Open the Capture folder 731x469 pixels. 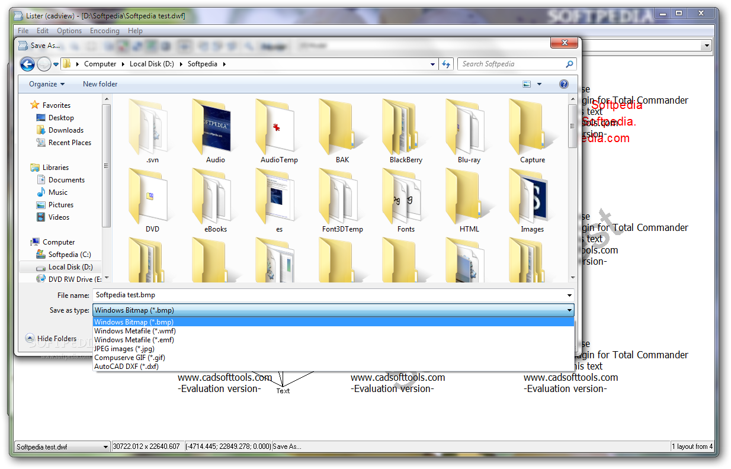pyautogui.click(x=533, y=131)
